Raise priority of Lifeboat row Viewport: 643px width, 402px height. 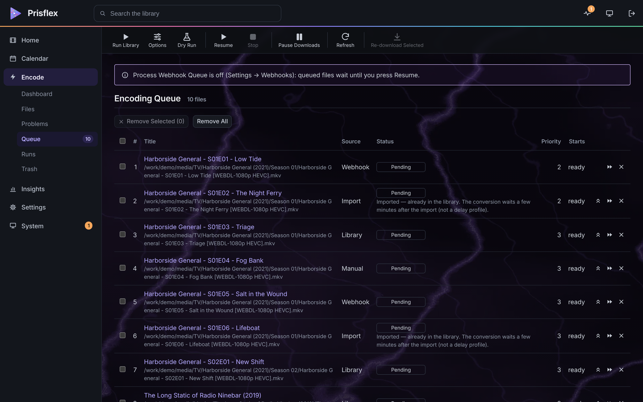598,336
